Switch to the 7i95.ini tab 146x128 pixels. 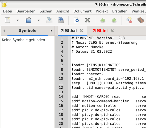(x=100, y=31)
